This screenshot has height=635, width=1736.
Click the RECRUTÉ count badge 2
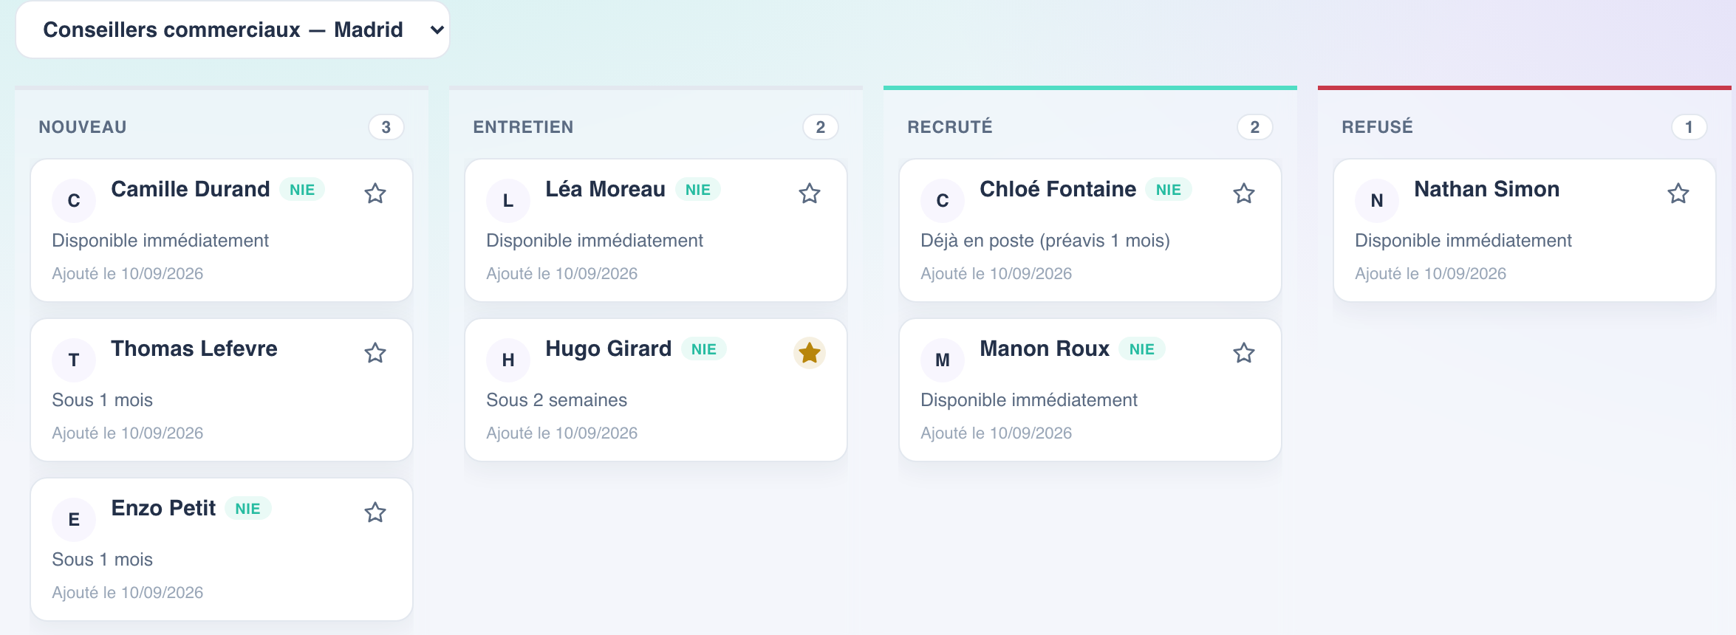pyautogui.click(x=1255, y=127)
